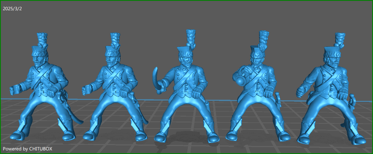
Task: Click the extended fist of the second soldier
Action: pyautogui.click(x=87, y=90)
